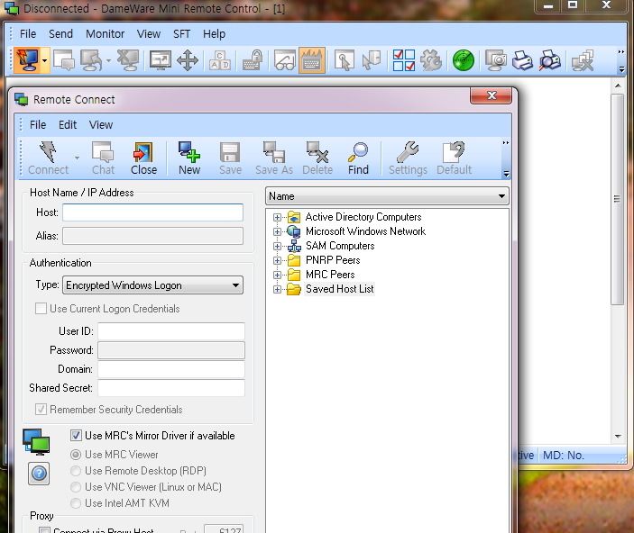Open Help menu in main window
The height and width of the screenshot is (533, 634).
(214, 34)
